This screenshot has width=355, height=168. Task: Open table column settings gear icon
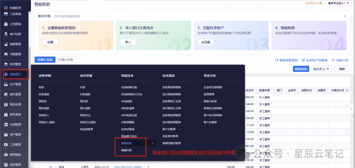347,90
